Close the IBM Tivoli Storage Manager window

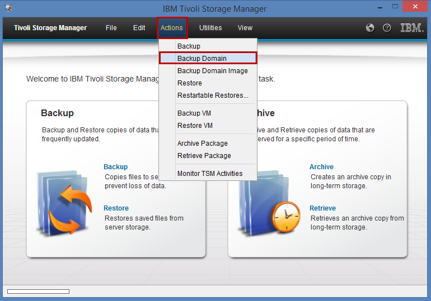tap(415, 6)
